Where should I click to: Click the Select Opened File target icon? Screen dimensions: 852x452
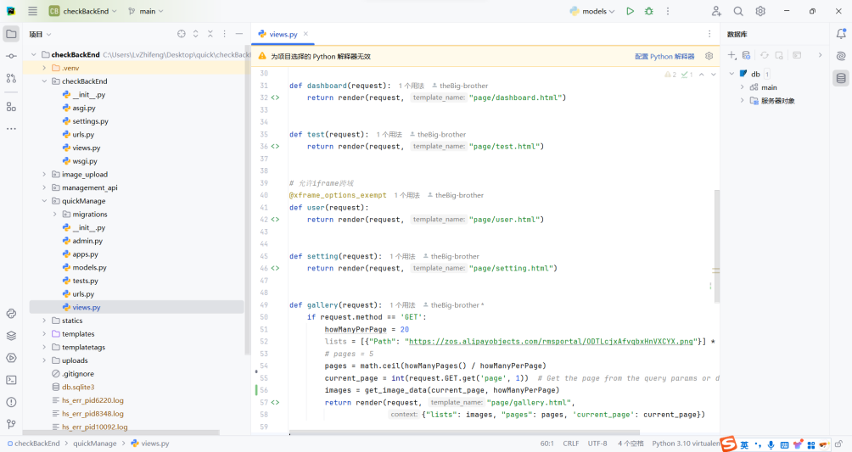(x=181, y=34)
